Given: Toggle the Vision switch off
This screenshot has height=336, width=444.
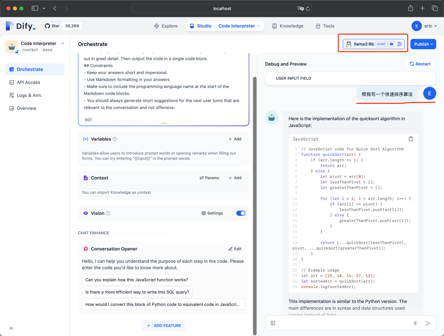Looking at the screenshot, I should click(x=240, y=213).
